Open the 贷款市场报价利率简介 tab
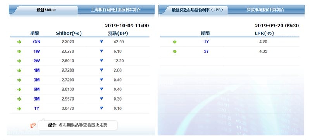Screen dimensions: 310x140 click(x=265, y=10)
